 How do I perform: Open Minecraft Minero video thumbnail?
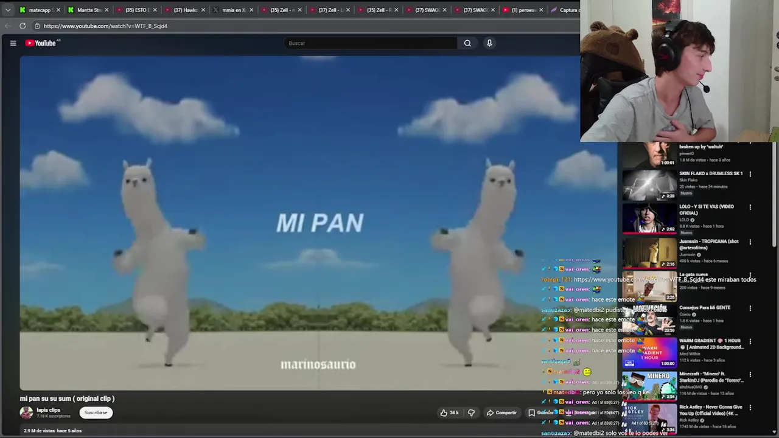click(x=649, y=386)
